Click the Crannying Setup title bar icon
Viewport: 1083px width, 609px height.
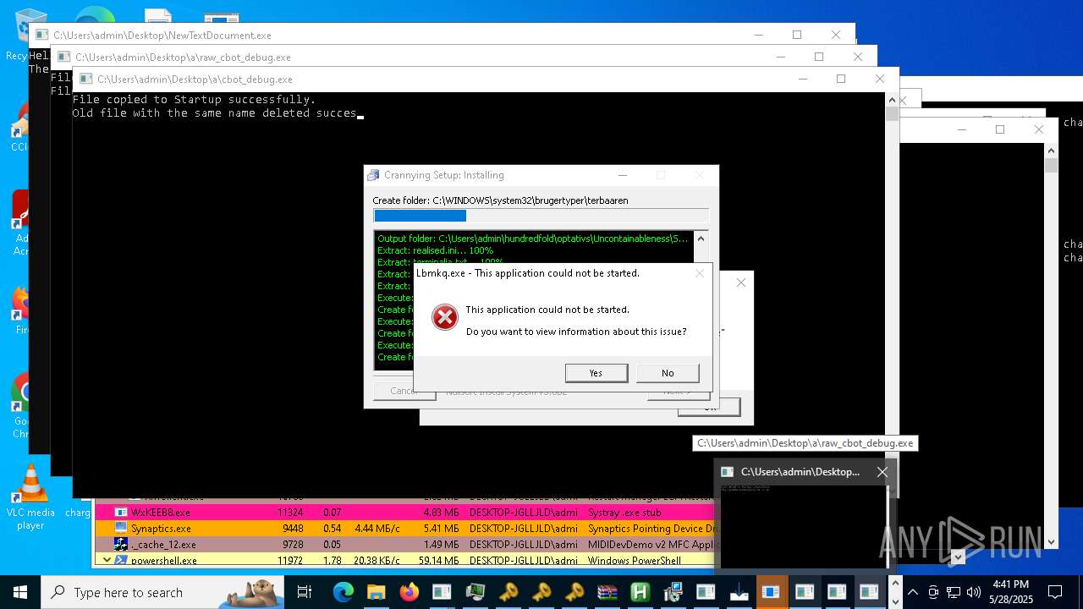pyautogui.click(x=373, y=175)
